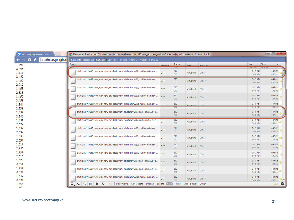Toggle the console drawer icon
The image size is (294, 220).
pyautogui.click(x=78, y=184)
